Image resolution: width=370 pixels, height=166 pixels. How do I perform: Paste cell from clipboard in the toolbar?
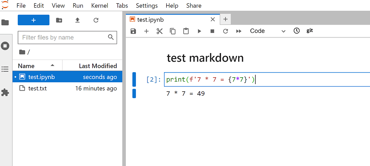186,31
